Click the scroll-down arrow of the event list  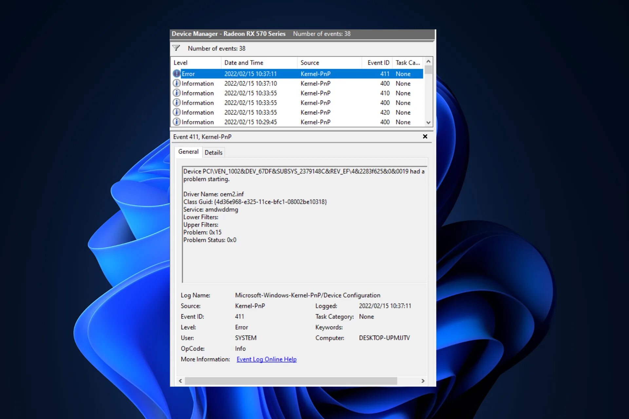pos(429,122)
